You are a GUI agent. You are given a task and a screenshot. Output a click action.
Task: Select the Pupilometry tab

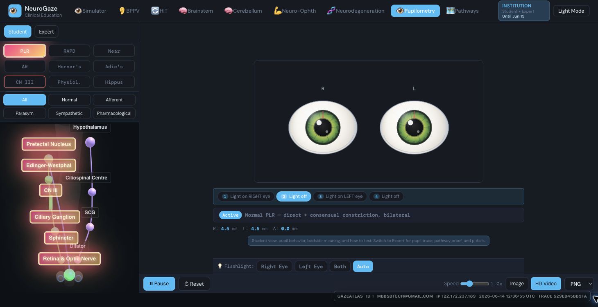click(x=415, y=11)
